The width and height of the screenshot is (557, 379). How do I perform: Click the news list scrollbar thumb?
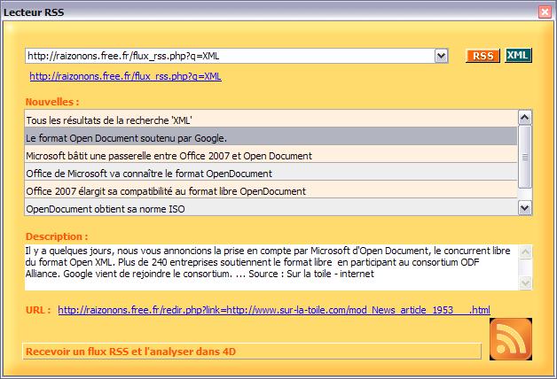coord(524,156)
